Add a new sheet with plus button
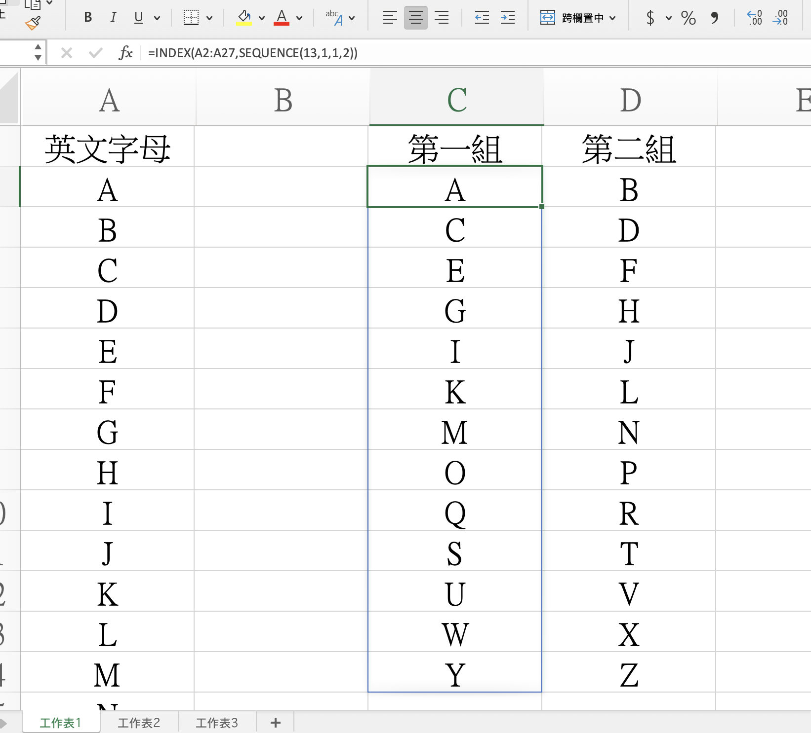 276,723
